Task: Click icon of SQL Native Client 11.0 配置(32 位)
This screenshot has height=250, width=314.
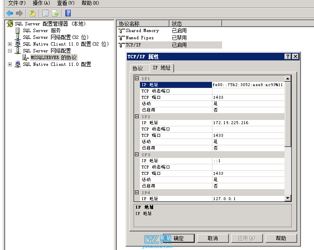Action: (x=18, y=44)
